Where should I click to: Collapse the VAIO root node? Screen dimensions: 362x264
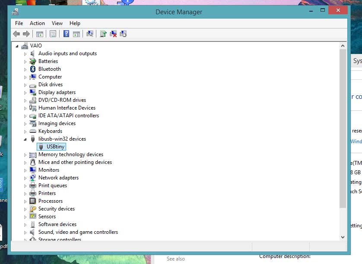(x=17, y=46)
